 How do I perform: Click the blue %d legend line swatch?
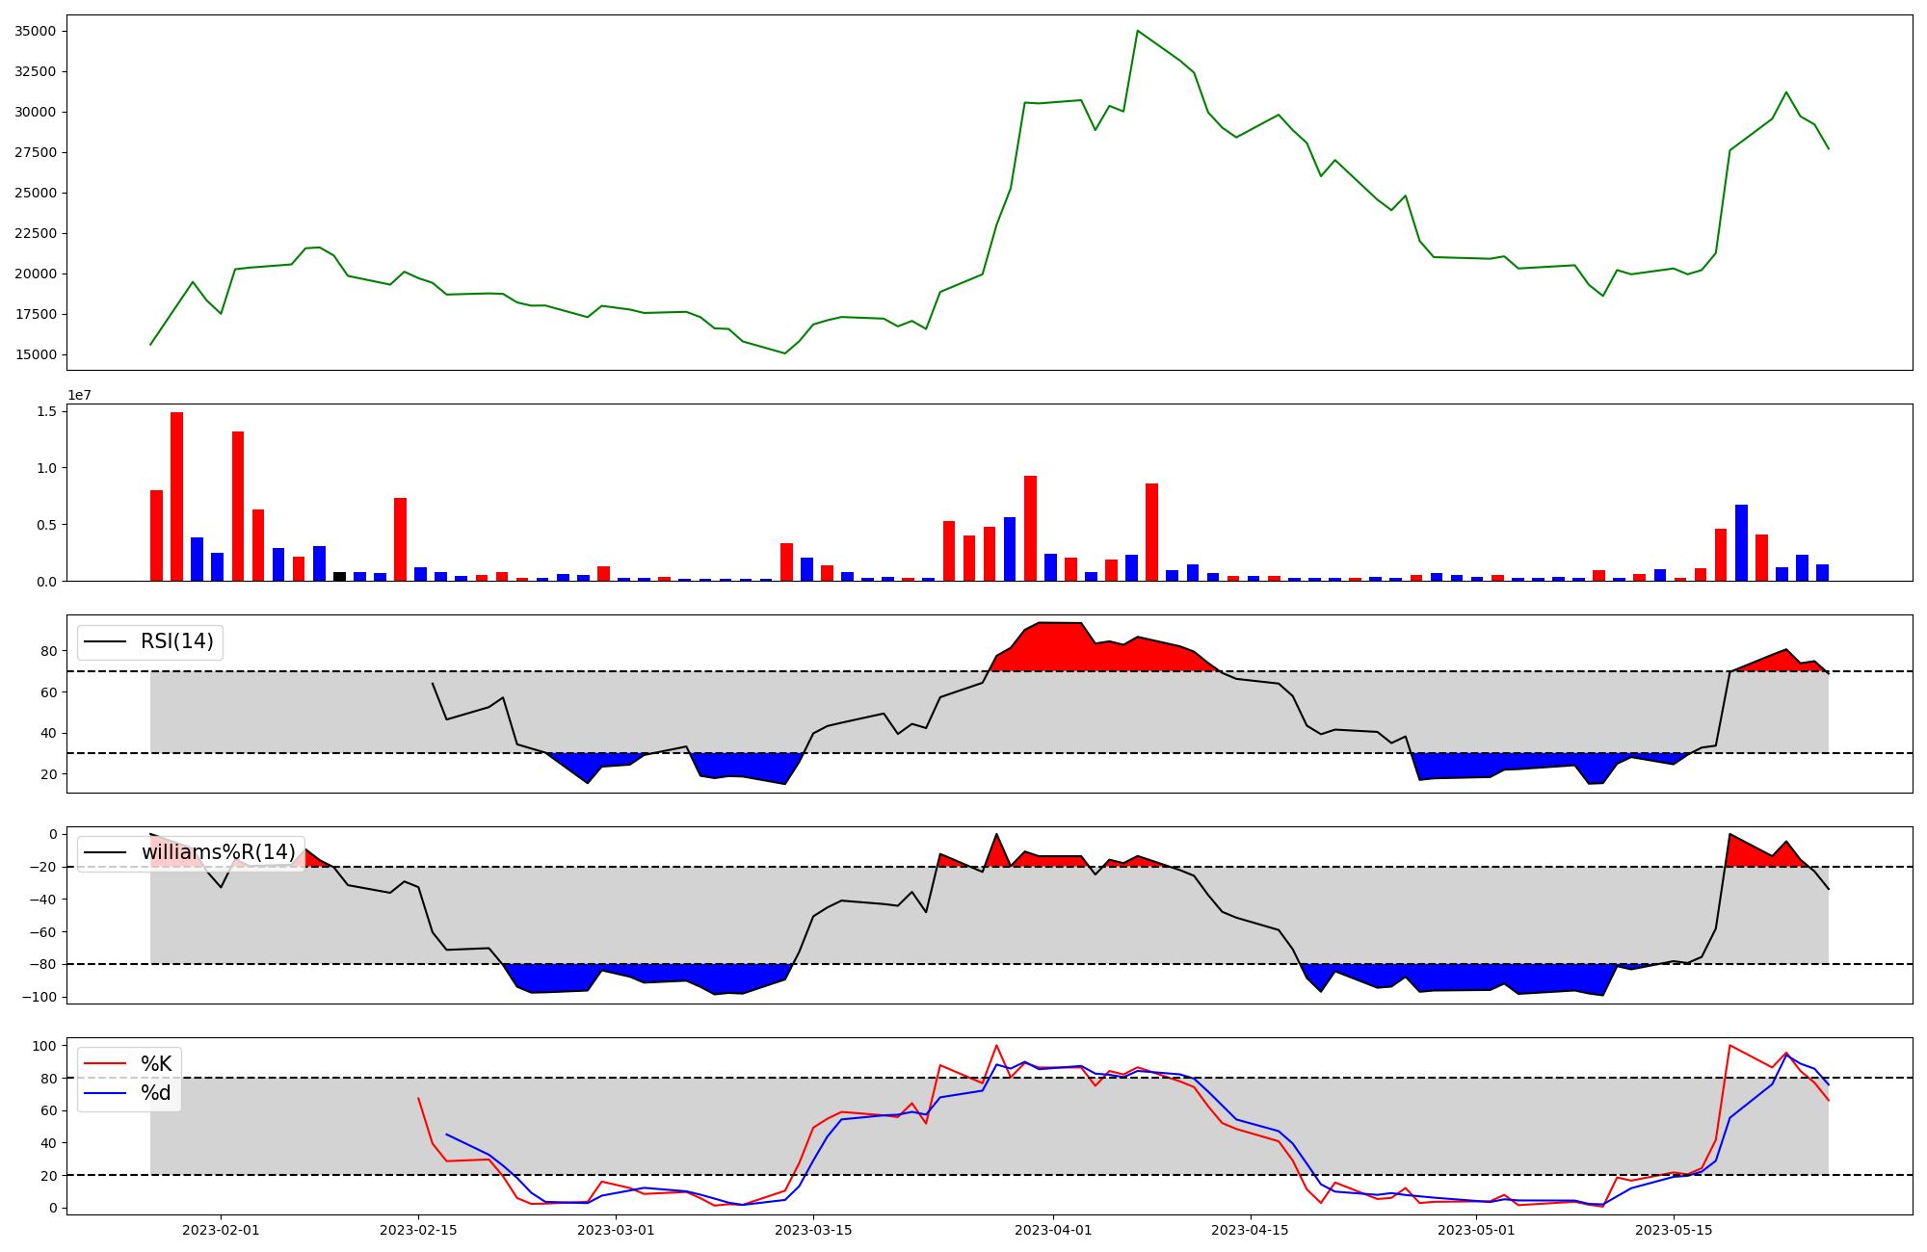(x=105, y=1093)
